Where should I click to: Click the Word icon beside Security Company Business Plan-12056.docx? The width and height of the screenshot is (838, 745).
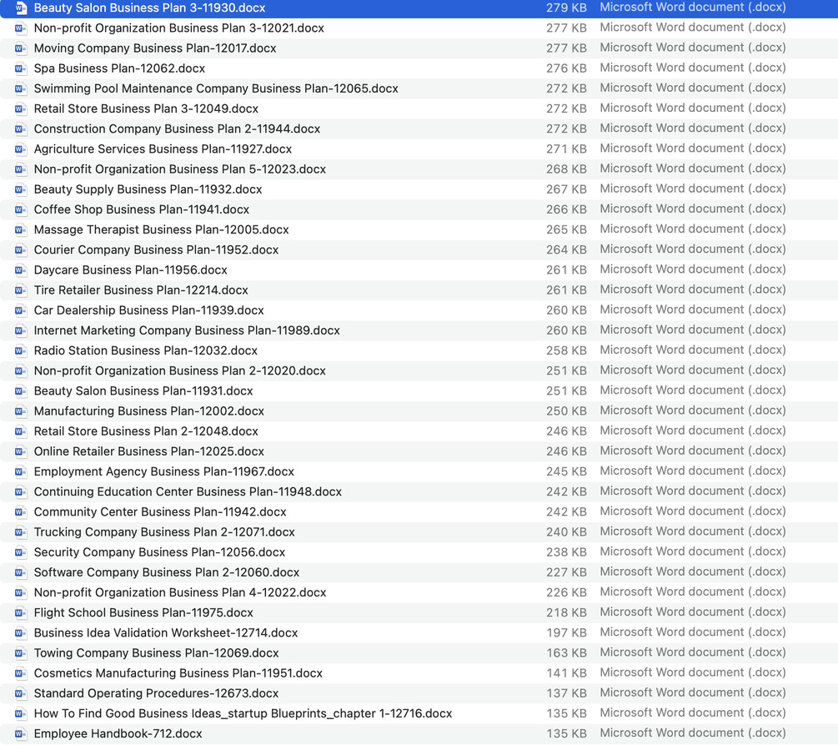tap(21, 552)
